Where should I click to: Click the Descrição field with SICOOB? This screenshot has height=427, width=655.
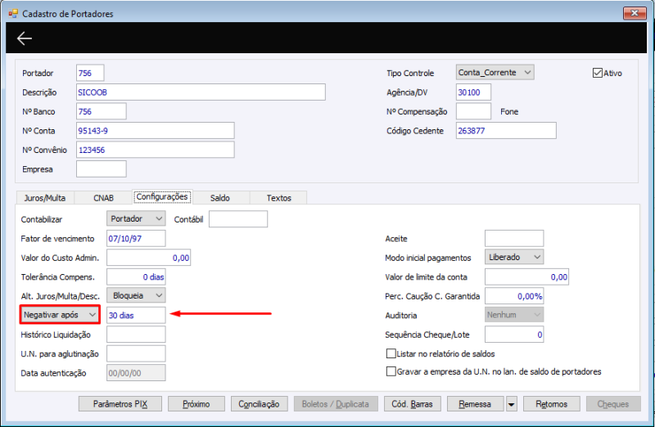[x=201, y=92]
